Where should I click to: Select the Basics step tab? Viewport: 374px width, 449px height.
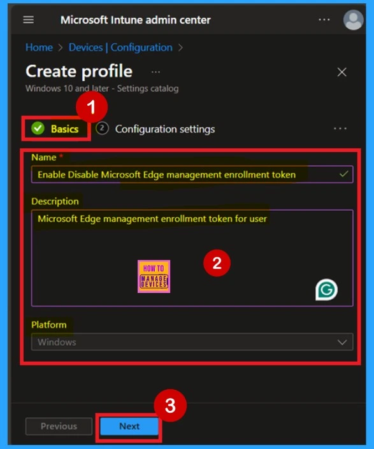click(55, 129)
